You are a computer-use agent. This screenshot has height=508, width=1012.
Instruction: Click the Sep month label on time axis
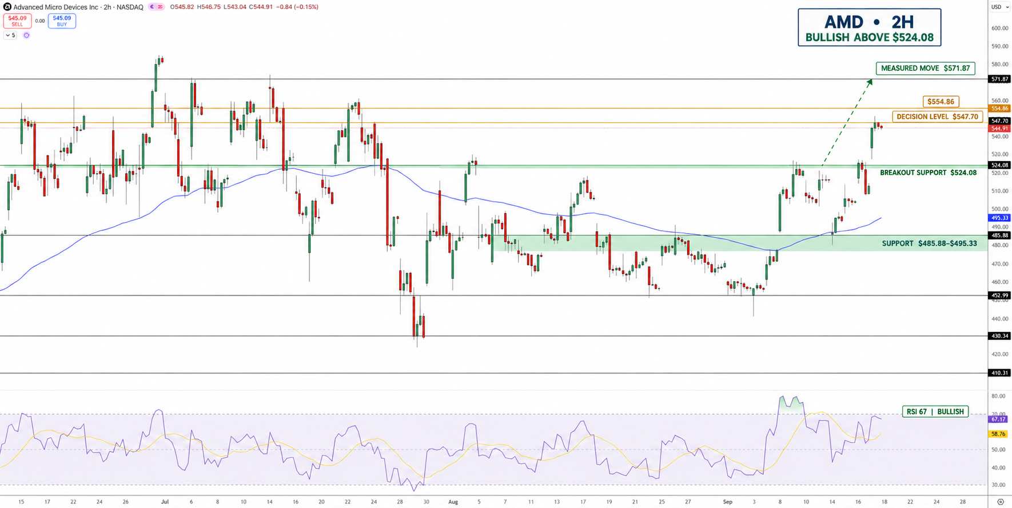[727, 502]
